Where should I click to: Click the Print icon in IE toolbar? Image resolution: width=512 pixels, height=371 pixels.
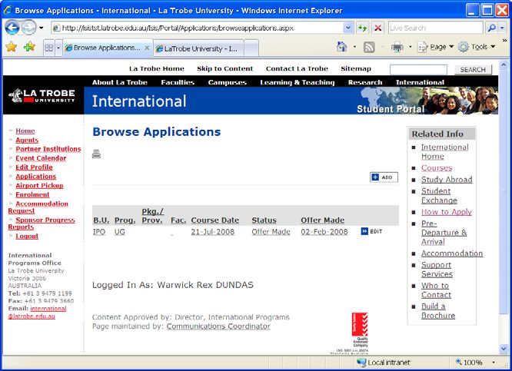pos(397,48)
